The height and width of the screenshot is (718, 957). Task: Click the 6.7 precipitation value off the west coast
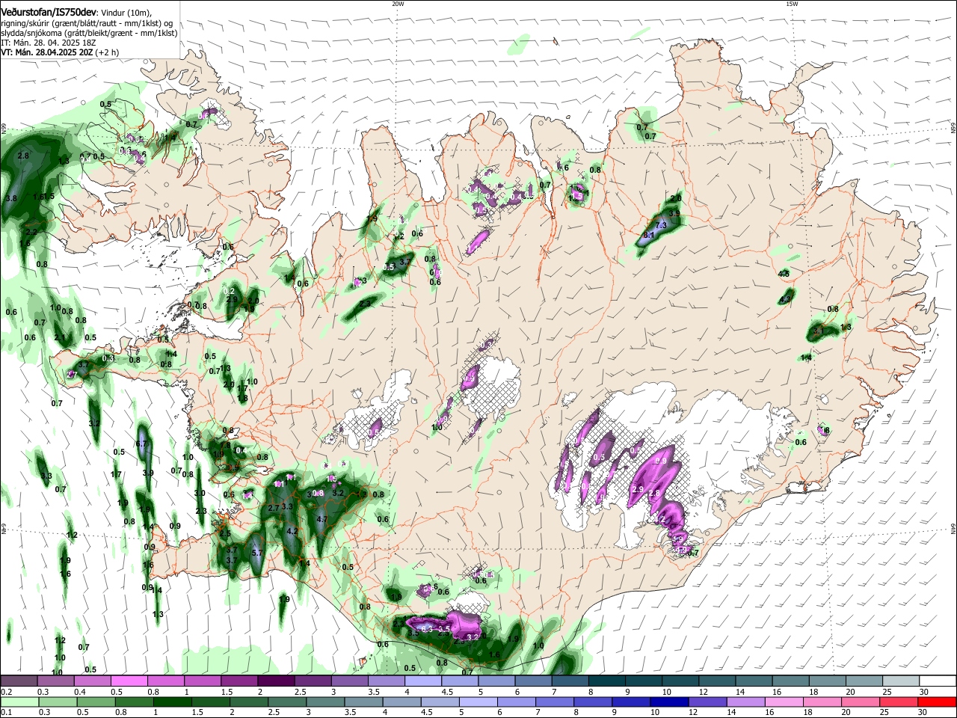(143, 444)
